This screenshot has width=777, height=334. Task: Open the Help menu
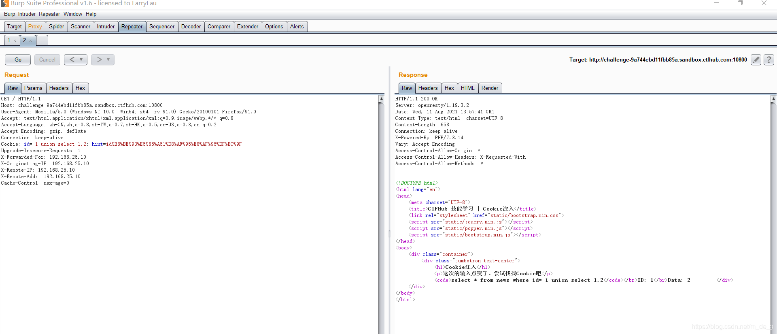pyautogui.click(x=91, y=14)
